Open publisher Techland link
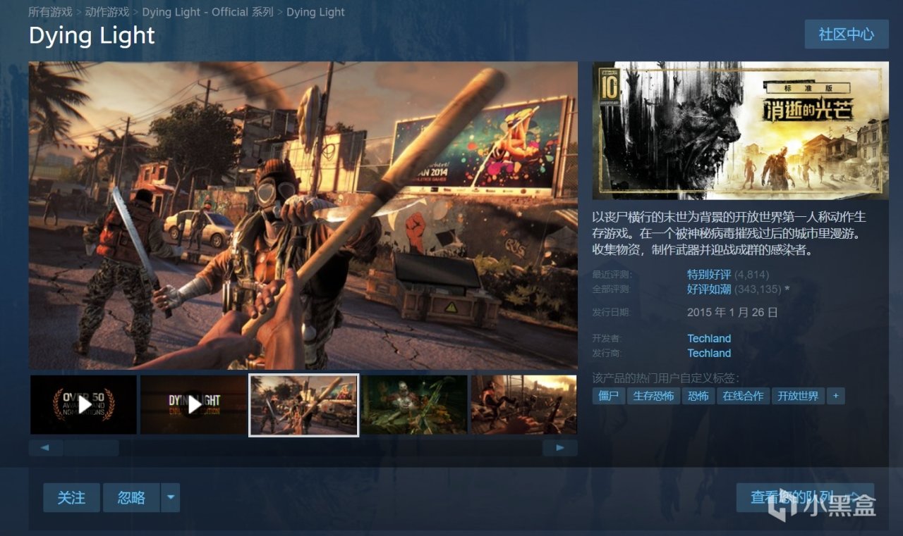Image resolution: width=903 pixels, height=536 pixels. 709,353
